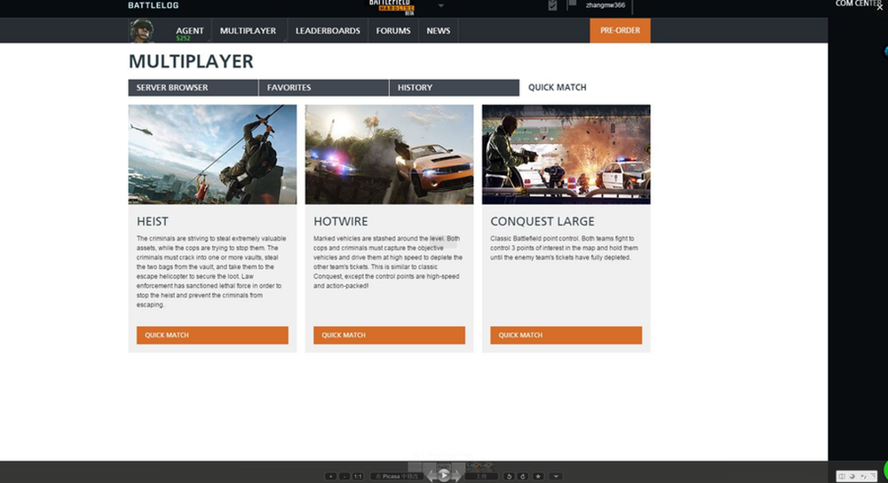The width and height of the screenshot is (888, 483).
Task: Open the assignments clipboard icon
Action: tap(552, 5)
